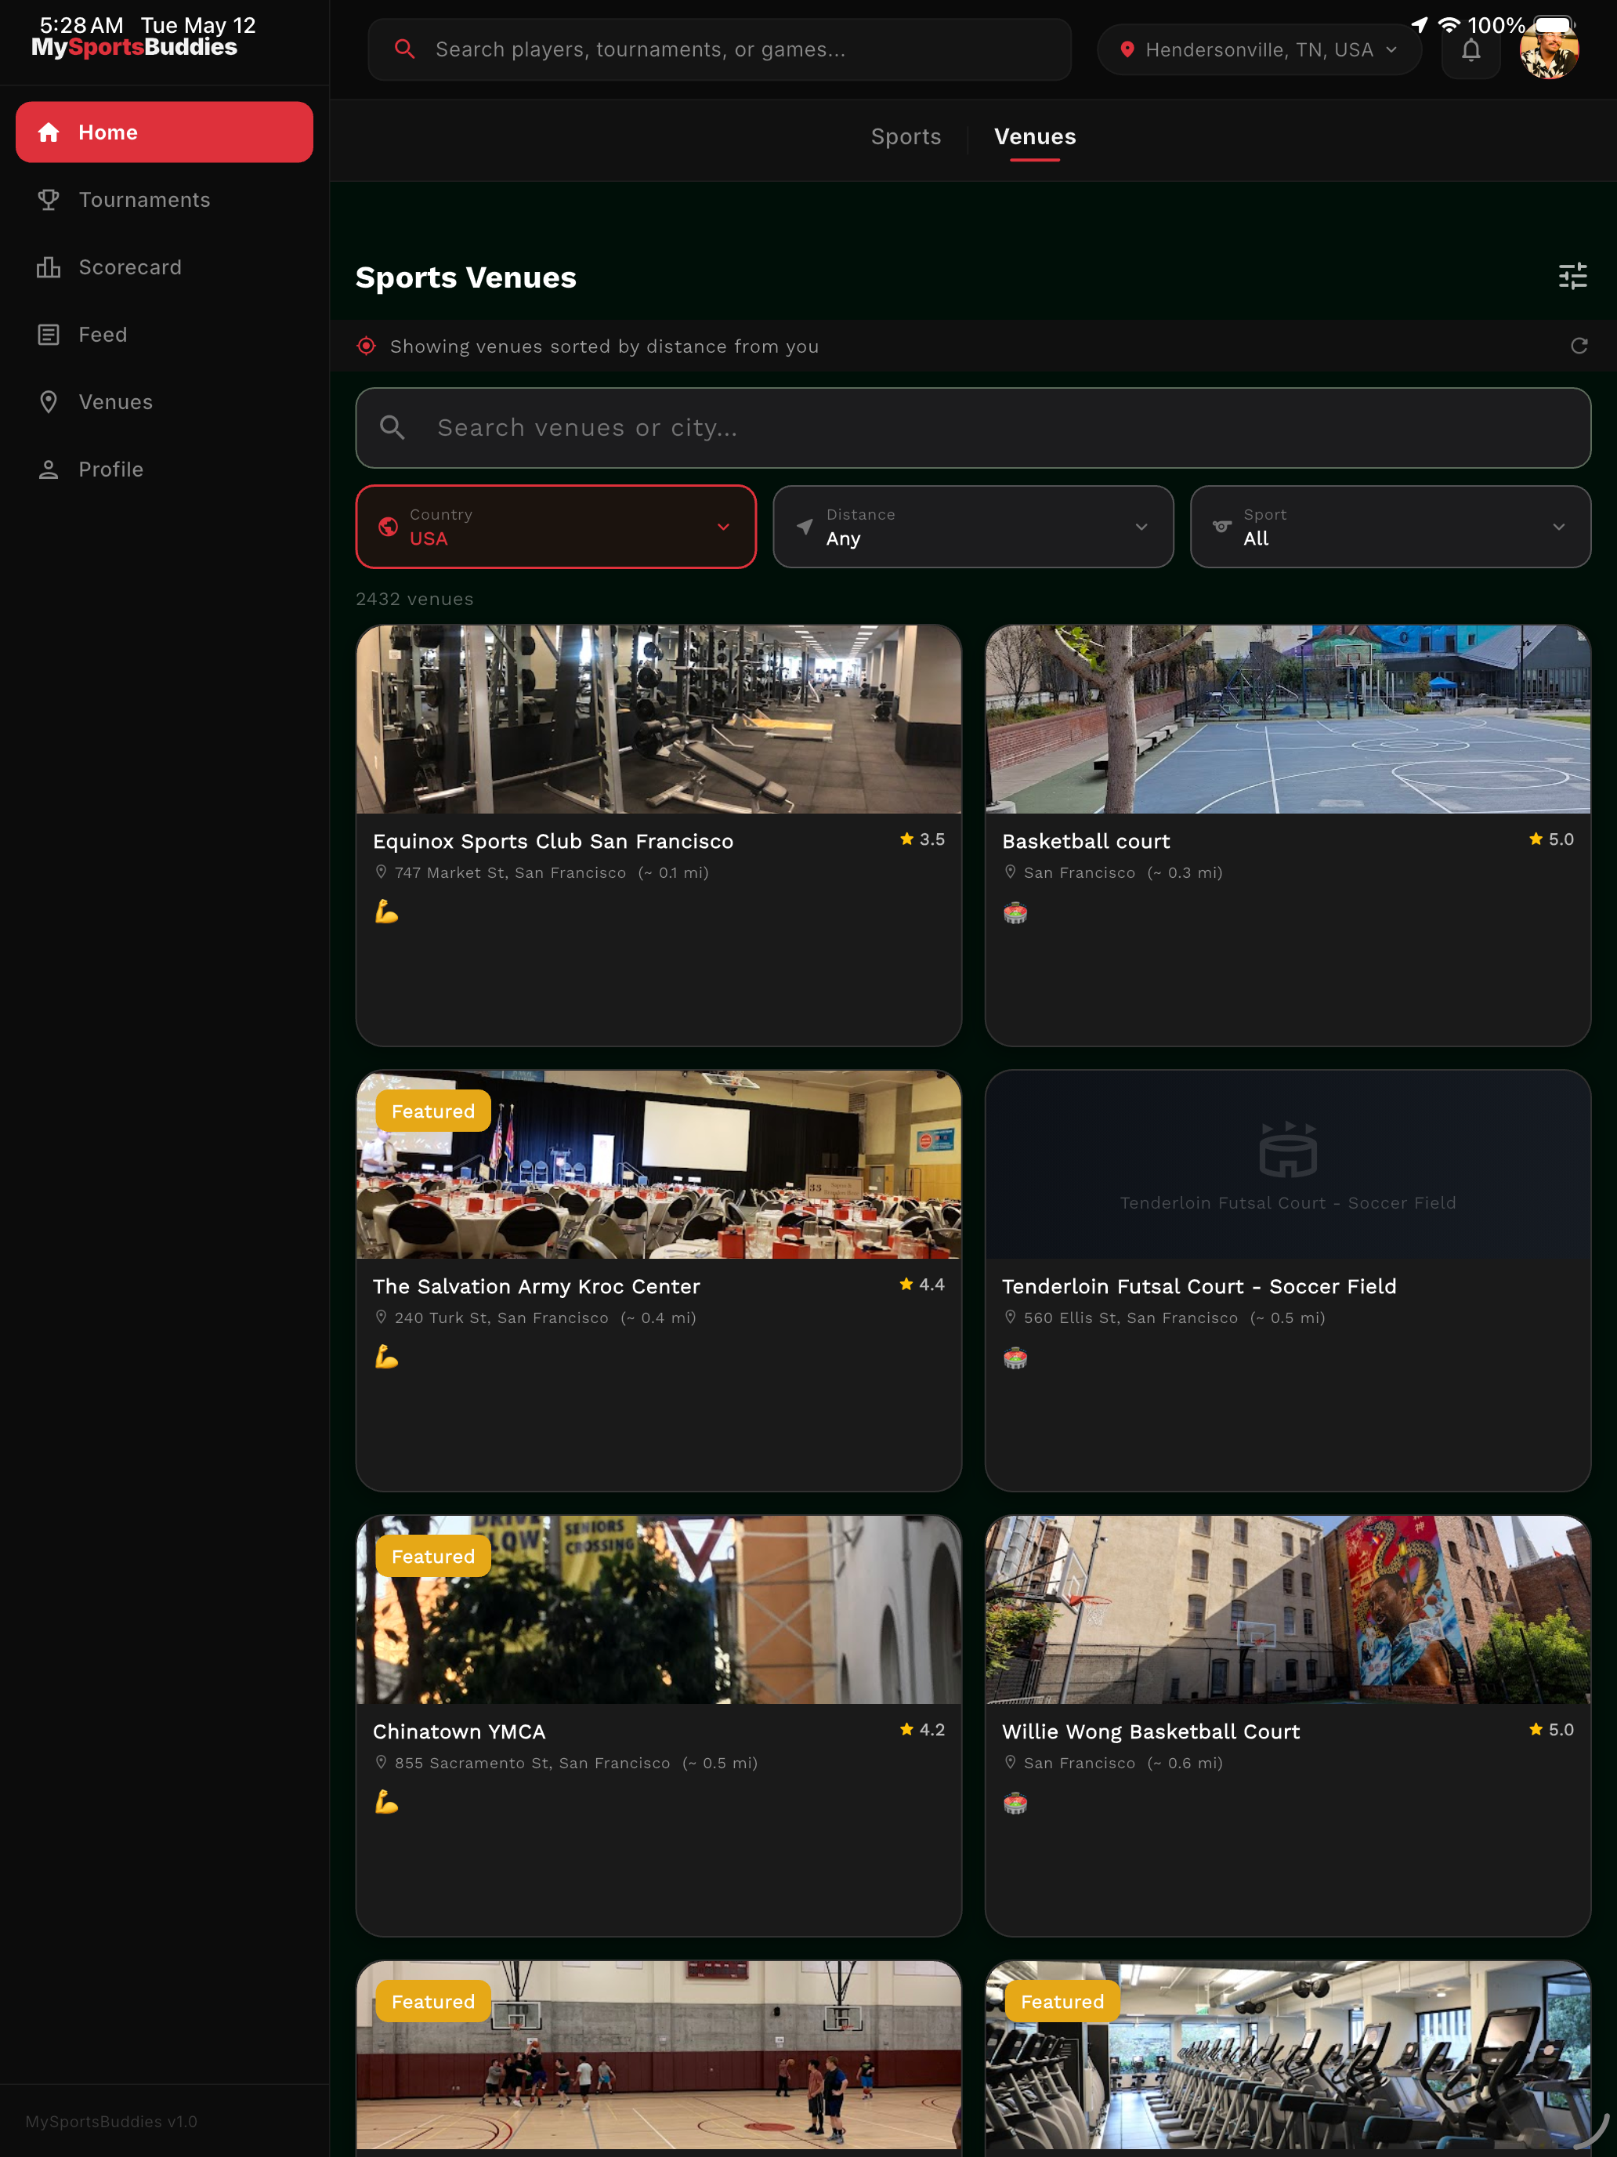The width and height of the screenshot is (1617, 2157).
Task: Click the 5.0 rating on Basketball court
Action: [x=1552, y=839]
